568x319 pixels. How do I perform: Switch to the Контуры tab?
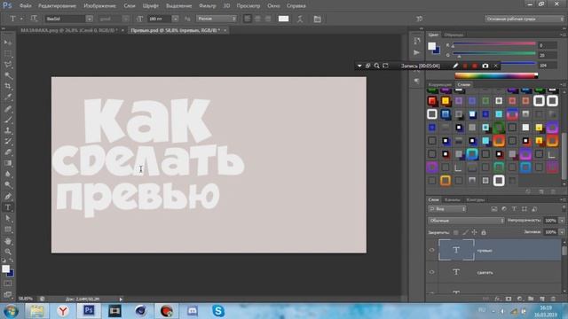click(476, 199)
